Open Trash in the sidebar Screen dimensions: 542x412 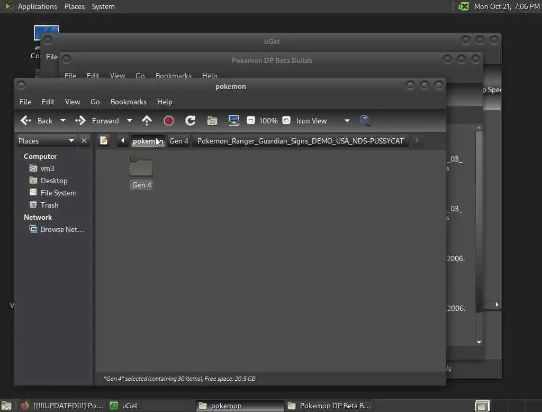(49, 205)
